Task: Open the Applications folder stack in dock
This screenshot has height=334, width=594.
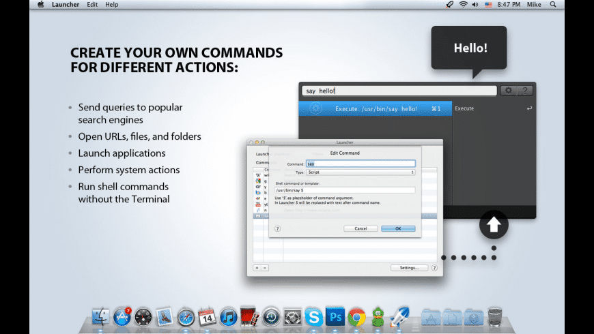Action: pyautogui.click(x=431, y=318)
